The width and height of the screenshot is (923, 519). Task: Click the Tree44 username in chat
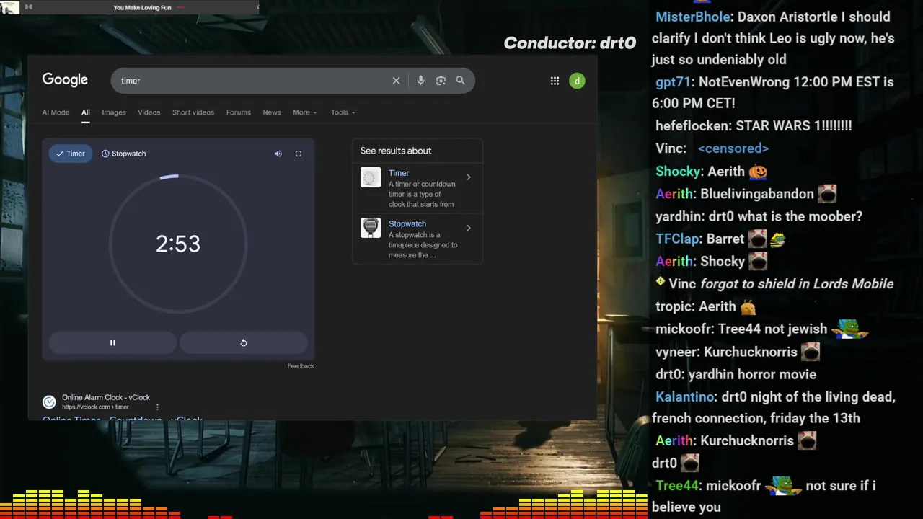click(677, 486)
